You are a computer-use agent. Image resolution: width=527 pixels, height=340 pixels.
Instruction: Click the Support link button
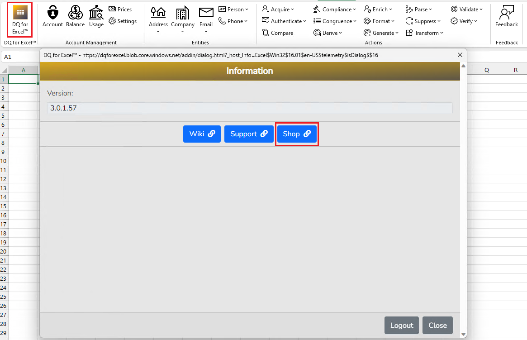click(249, 134)
